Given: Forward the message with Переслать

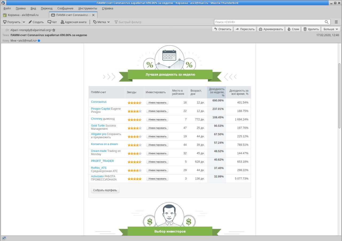Looking at the screenshot, I should [x=245, y=29].
